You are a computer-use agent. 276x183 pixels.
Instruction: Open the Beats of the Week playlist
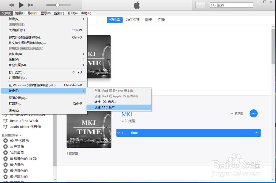(24, 121)
